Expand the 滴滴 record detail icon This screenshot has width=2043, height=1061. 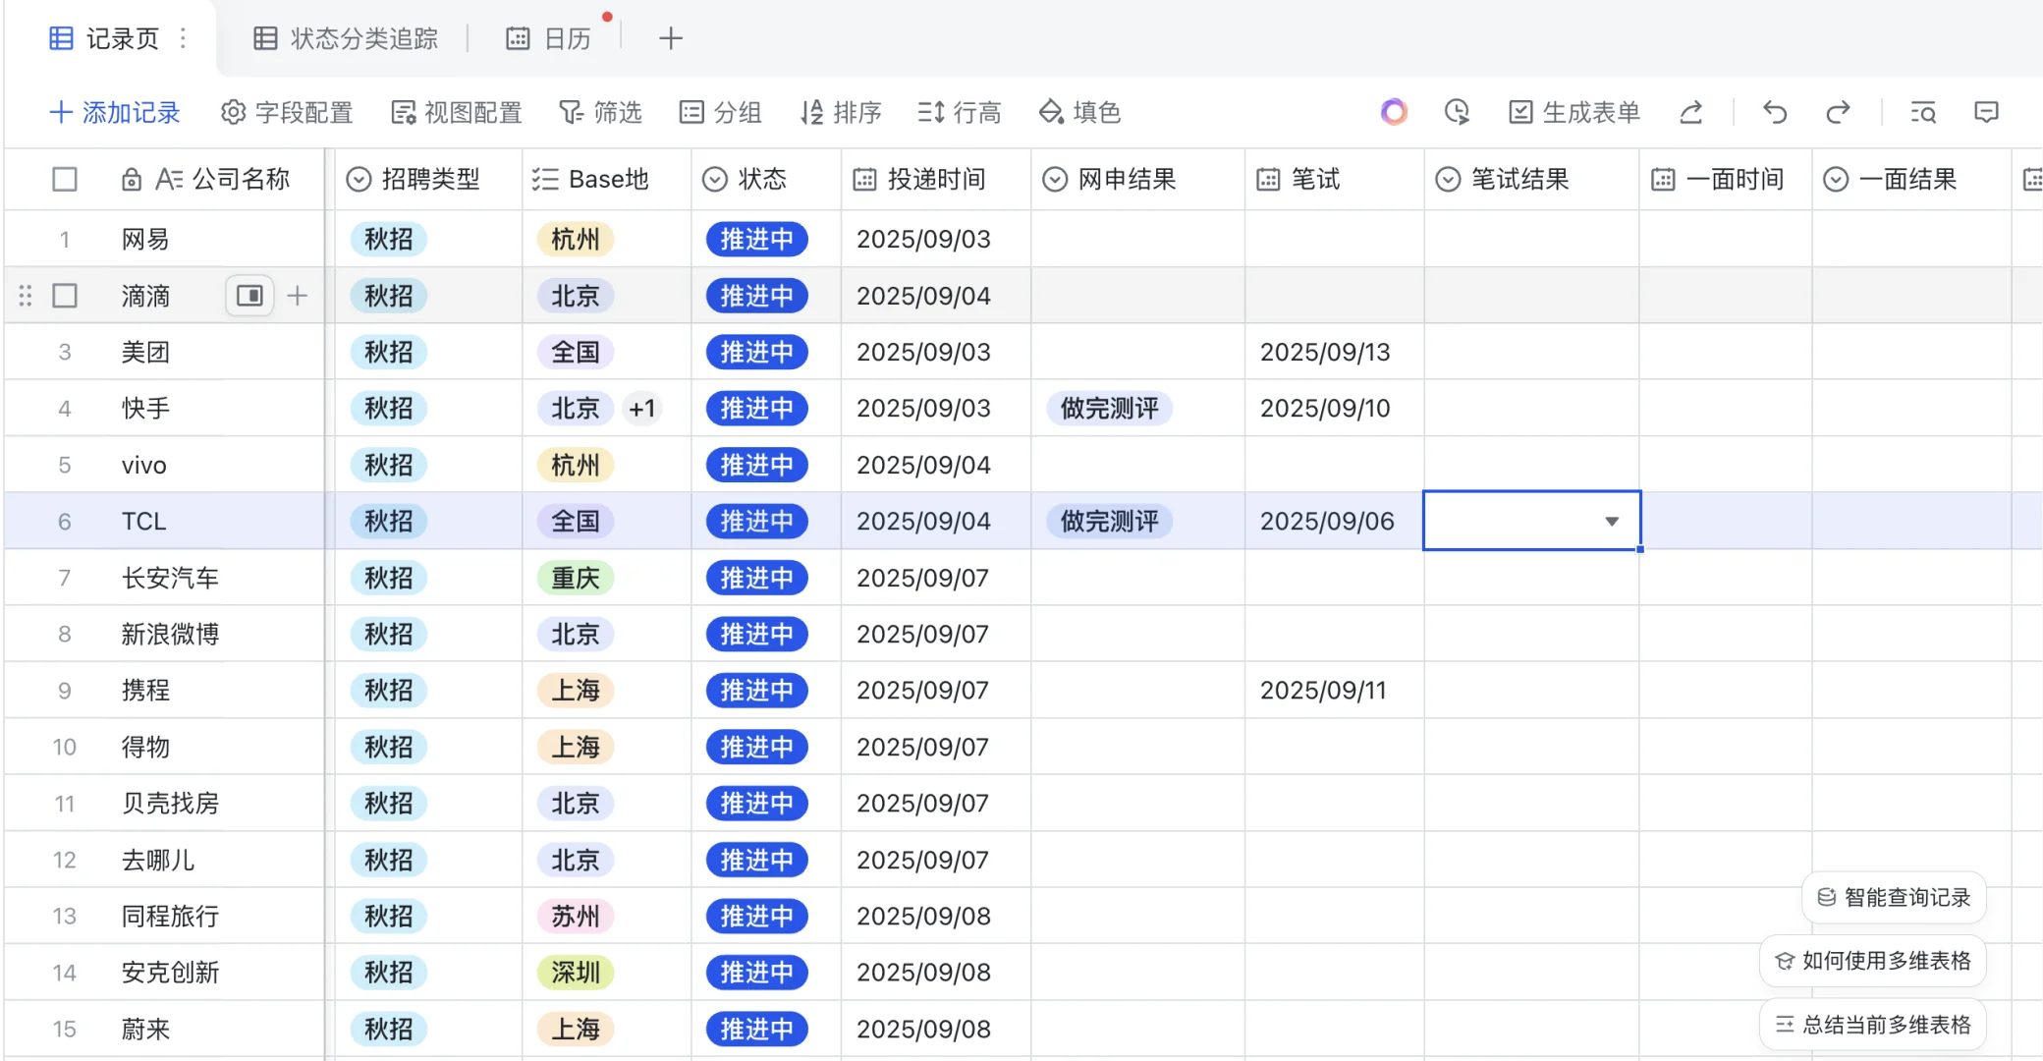coord(249,296)
